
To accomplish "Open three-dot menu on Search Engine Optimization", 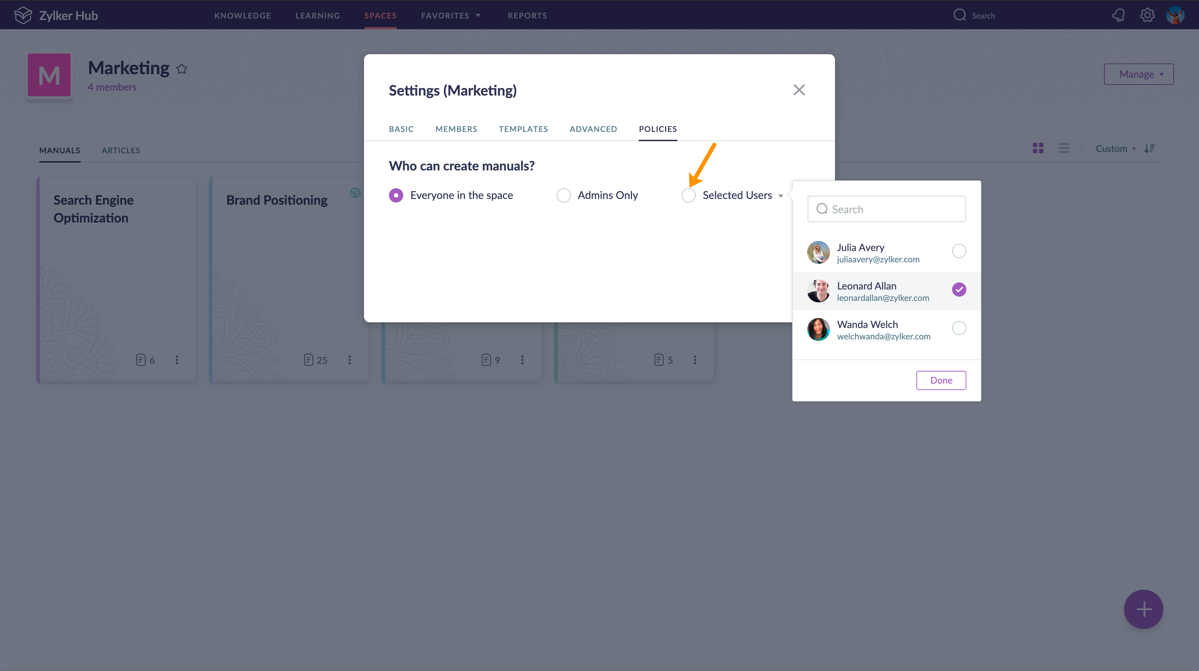I will point(177,360).
